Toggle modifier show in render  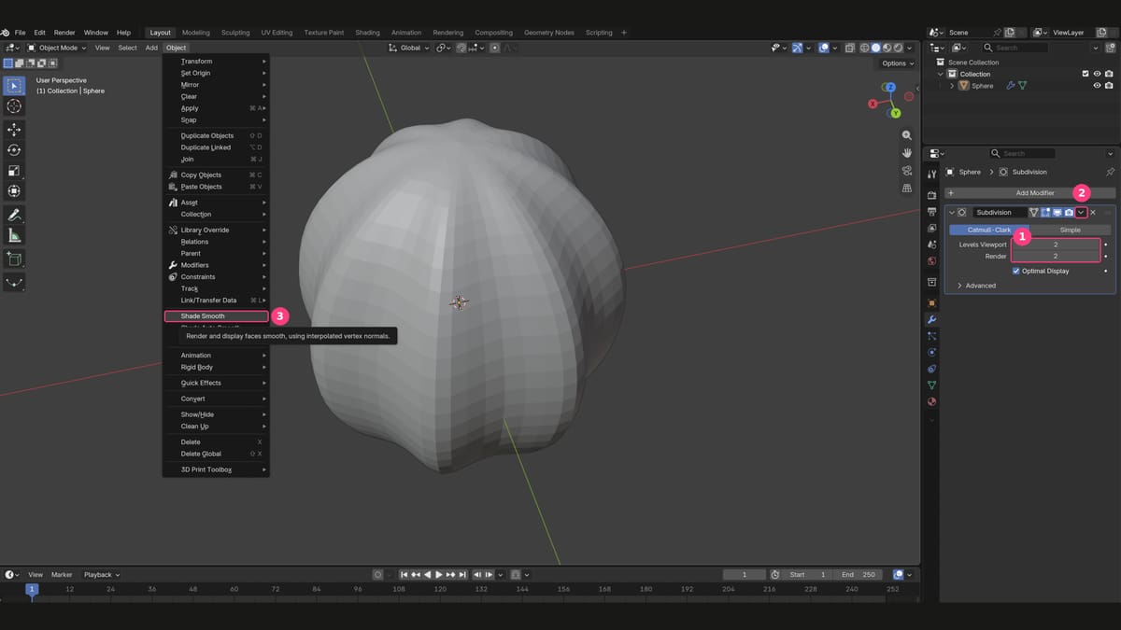point(1069,212)
